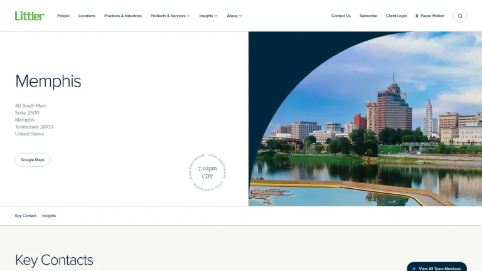Click the Google Maps button
This screenshot has width=482, height=271.
(x=33, y=160)
